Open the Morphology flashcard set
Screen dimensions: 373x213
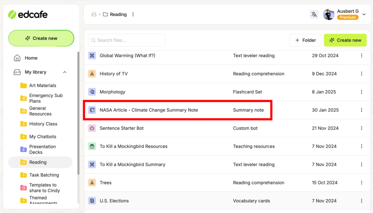[x=112, y=92]
